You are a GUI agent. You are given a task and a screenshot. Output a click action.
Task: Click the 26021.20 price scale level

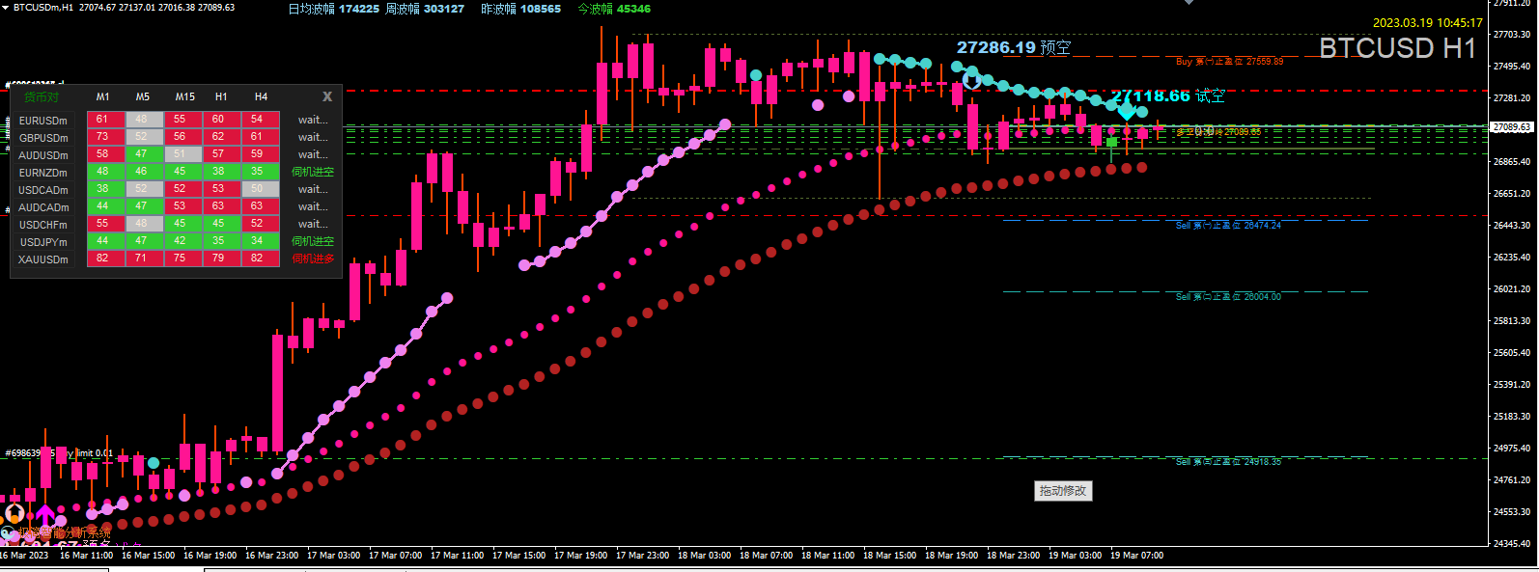(x=1512, y=289)
